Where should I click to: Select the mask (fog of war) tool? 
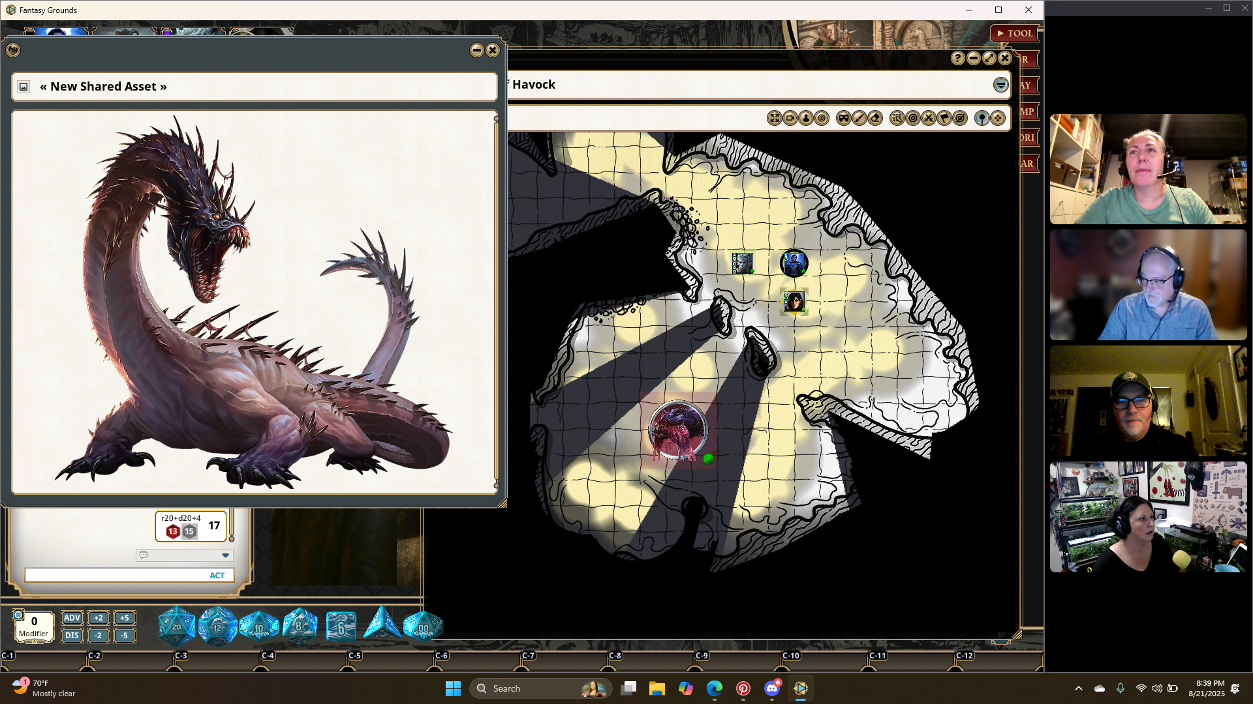point(843,118)
